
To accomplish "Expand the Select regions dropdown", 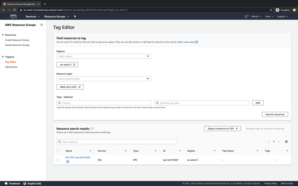I will pos(104,56).
